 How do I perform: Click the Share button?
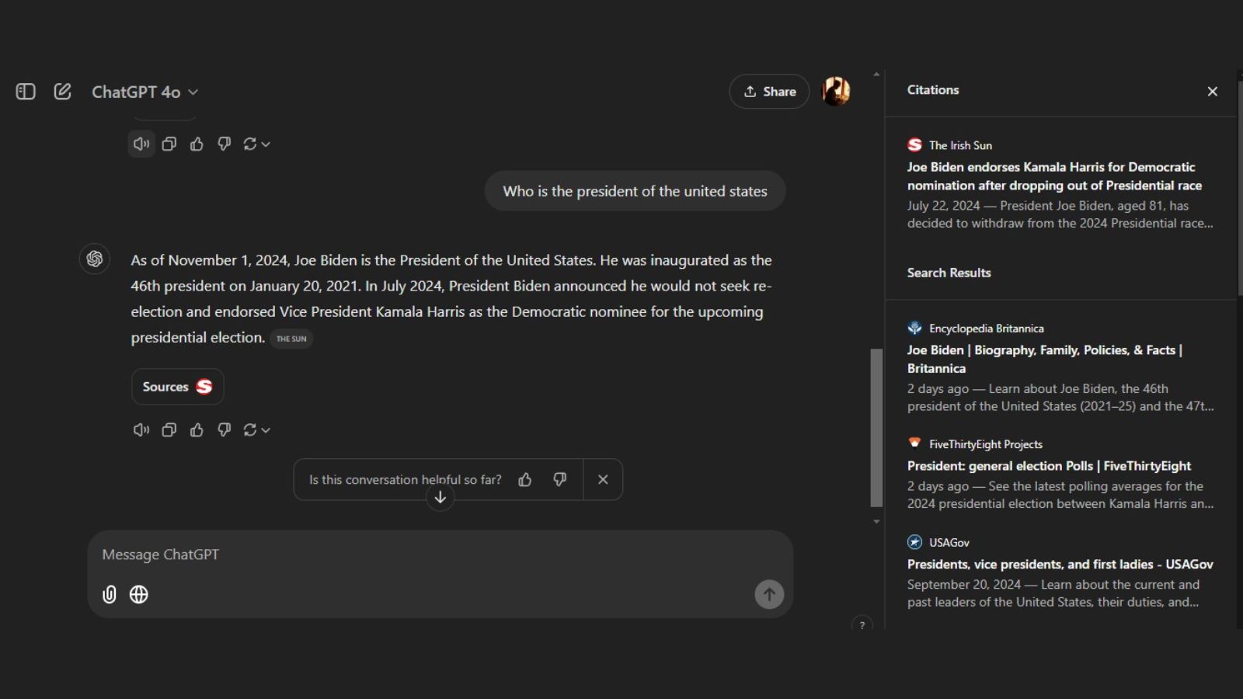coord(769,92)
